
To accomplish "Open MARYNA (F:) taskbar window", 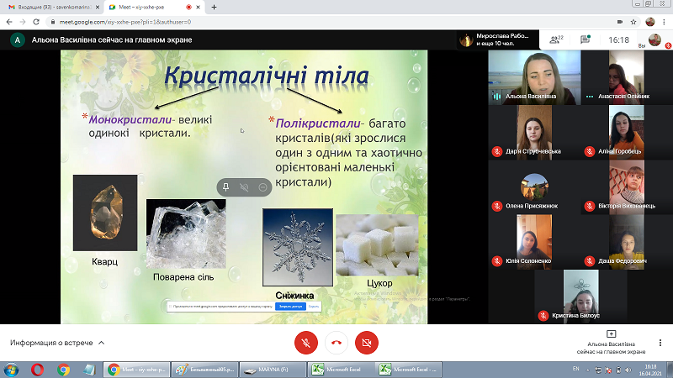I will pyautogui.click(x=273, y=370).
